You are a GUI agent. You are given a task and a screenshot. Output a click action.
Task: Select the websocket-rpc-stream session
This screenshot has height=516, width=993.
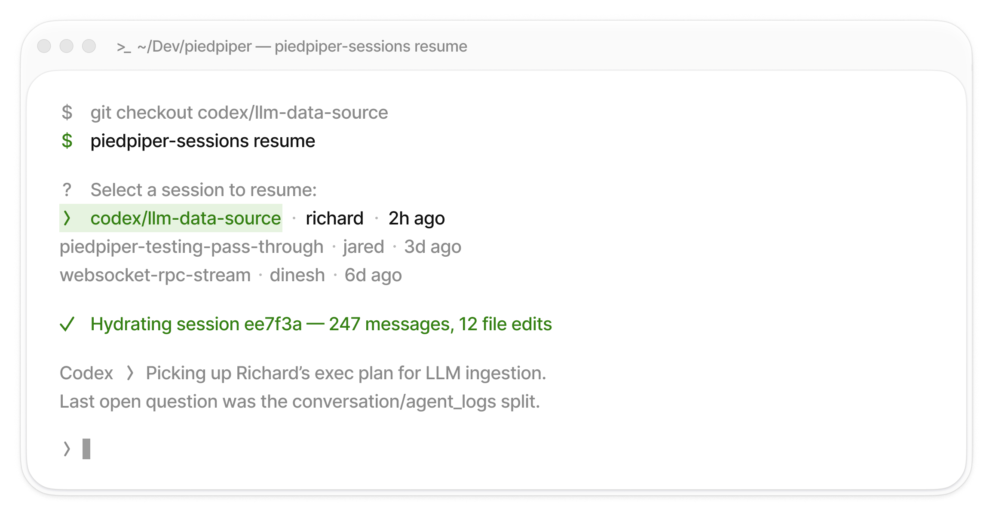point(231,275)
